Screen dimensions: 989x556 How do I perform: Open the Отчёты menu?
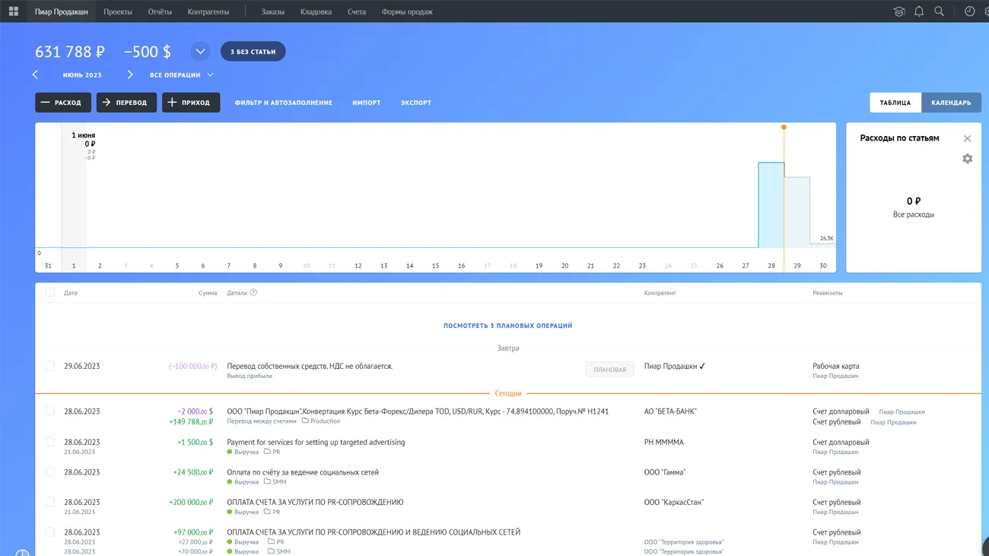point(160,11)
